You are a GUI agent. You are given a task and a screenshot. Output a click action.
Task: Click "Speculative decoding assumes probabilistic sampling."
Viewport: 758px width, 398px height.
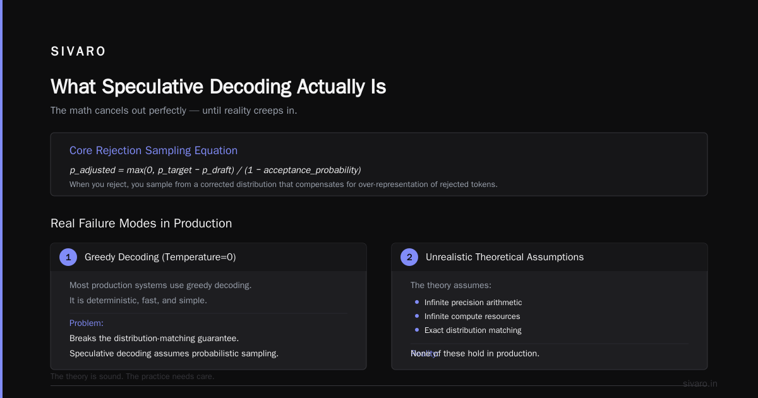pos(174,354)
